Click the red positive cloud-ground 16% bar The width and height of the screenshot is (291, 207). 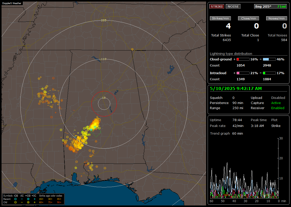[x=243, y=59]
